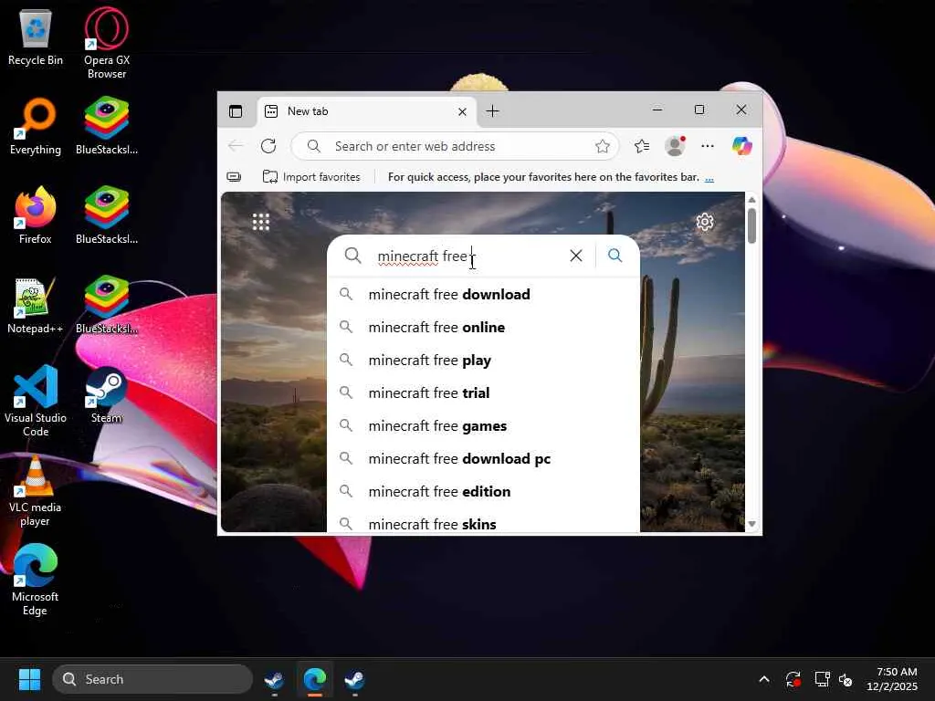
Task: Choose suggestion minecraft free download pc
Action: pyautogui.click(x=484, y=458)
